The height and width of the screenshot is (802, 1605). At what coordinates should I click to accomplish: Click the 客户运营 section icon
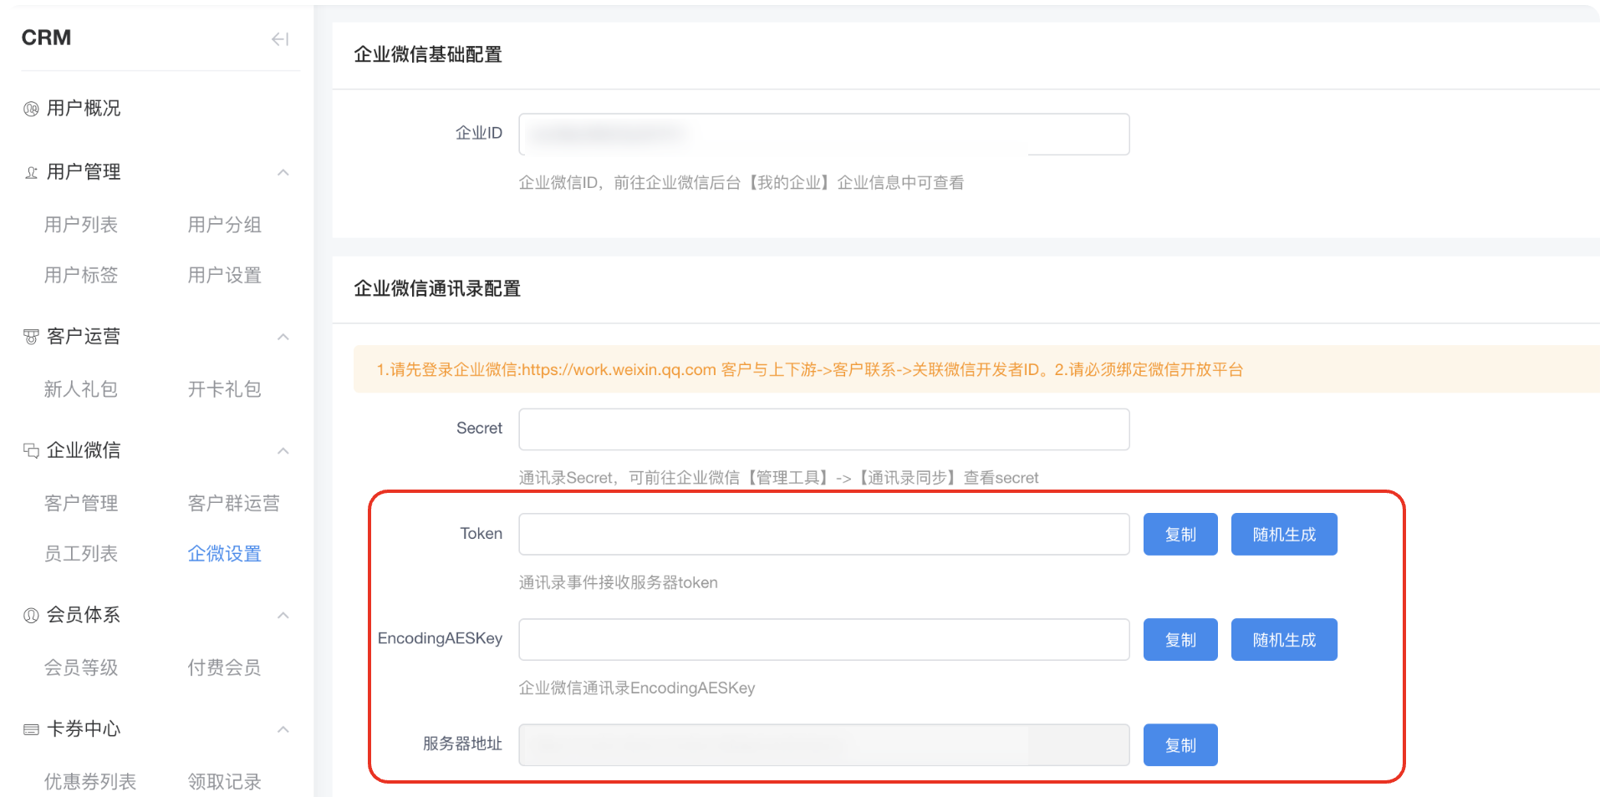point(31,337)
